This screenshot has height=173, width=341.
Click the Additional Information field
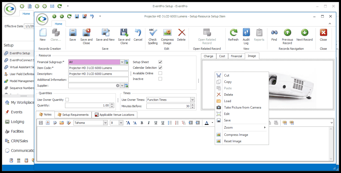click(98, 80)
